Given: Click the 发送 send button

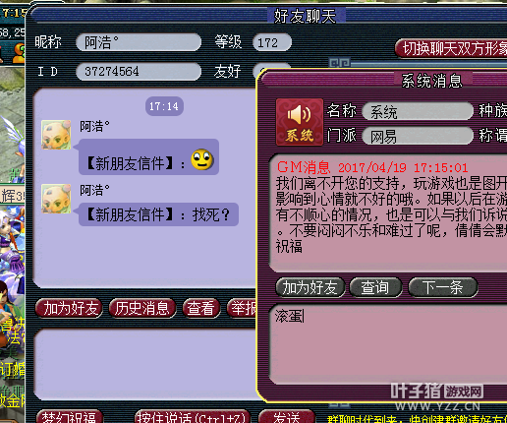Looking at the screenshot, I should (287, 416).
